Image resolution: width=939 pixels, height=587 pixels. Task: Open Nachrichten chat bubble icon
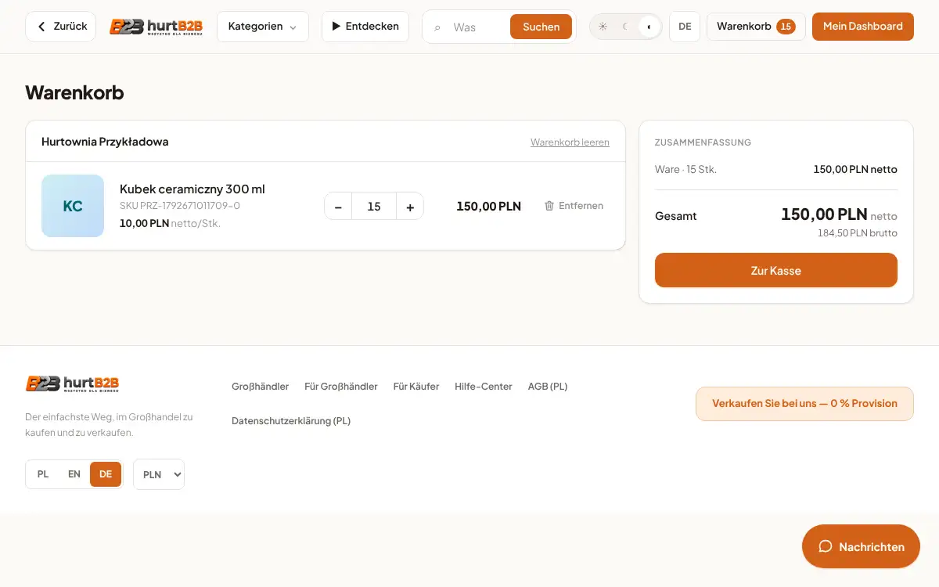pos(825,546)
